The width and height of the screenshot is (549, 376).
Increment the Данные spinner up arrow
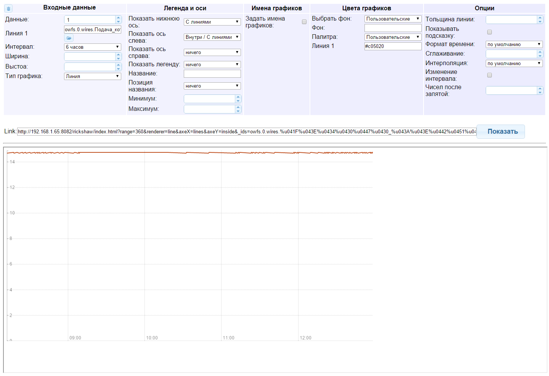point(118,18)
